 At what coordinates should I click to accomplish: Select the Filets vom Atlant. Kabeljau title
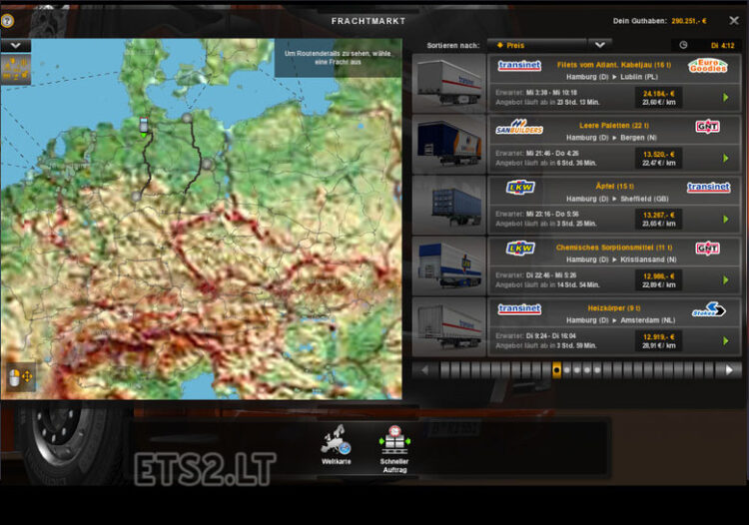click(x=614, y=65)
